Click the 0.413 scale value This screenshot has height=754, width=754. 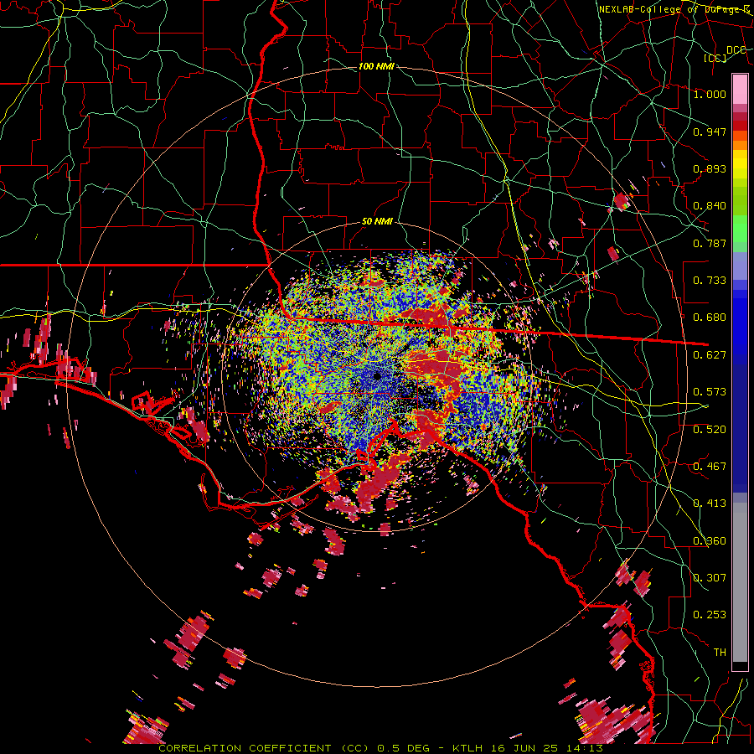(x=710, y=503)
